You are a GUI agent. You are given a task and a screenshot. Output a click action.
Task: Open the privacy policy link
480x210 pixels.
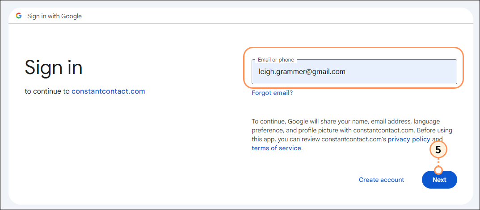click(409, 140)
